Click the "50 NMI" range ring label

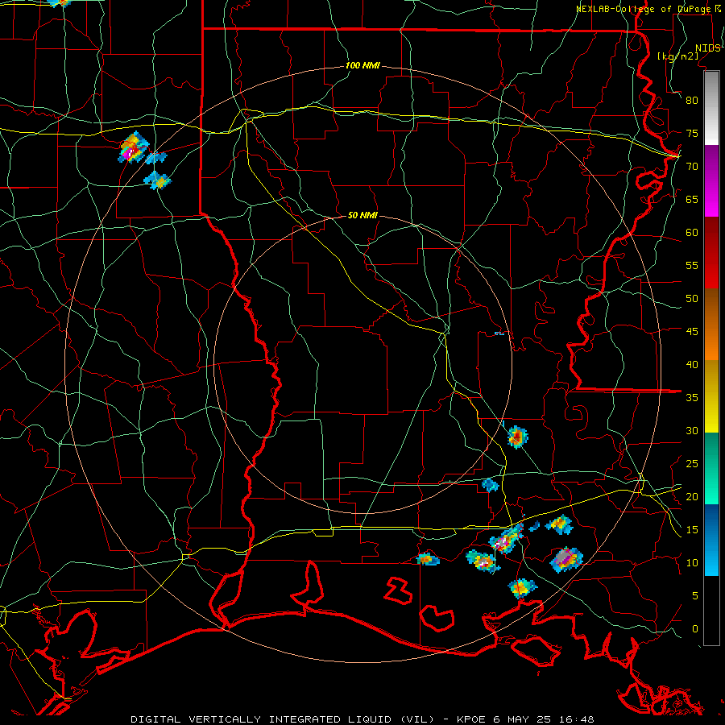362,215
